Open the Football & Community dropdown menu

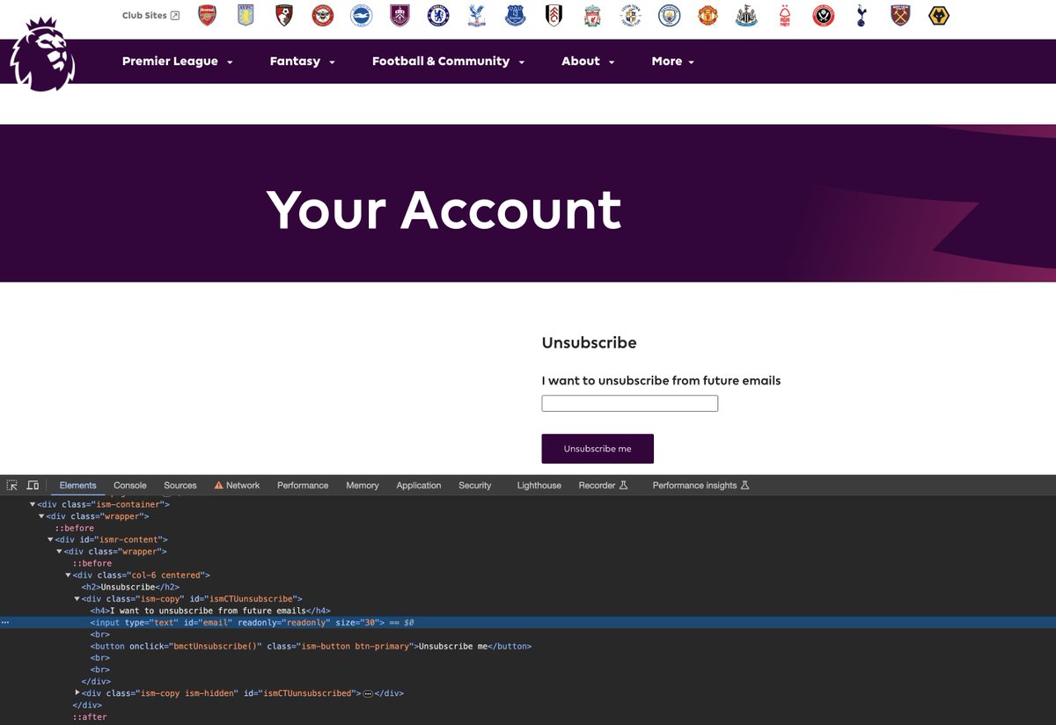pyautogui.click(x=449, y=61)
